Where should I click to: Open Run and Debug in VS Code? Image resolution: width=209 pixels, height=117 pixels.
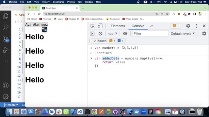click(x=6, y=50)
